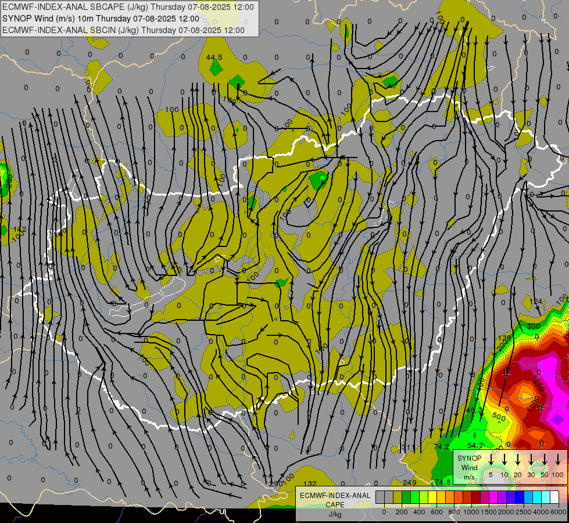This screenshot has width=569, height=523.
Task: Pick the bright magenta CAPE legend swatch
Action: point(493,497)
